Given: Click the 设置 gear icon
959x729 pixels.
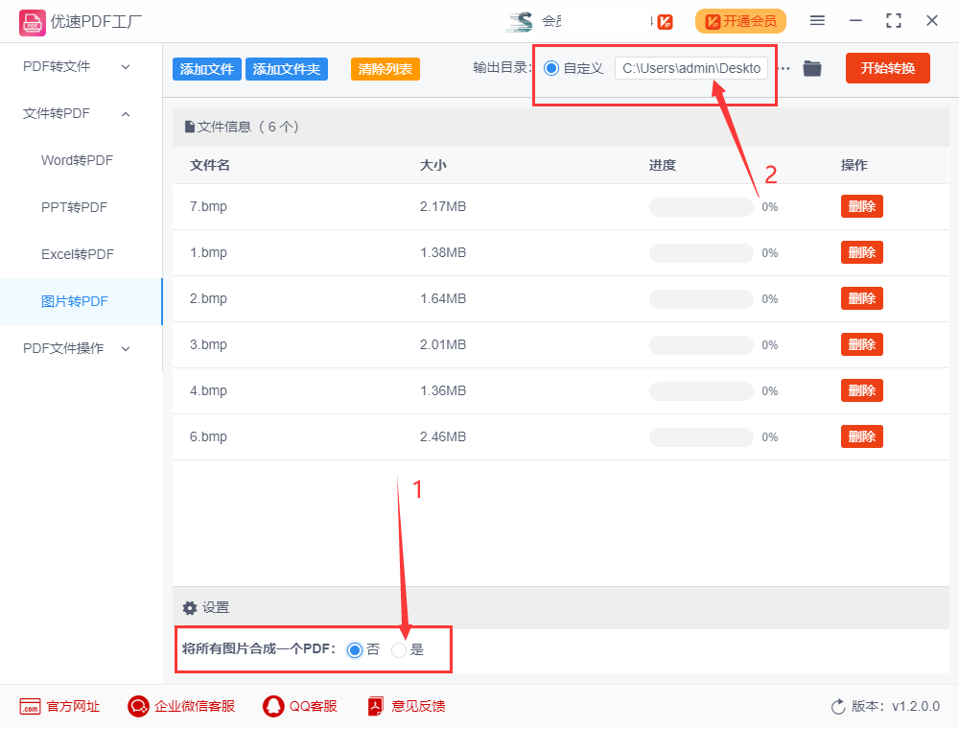Looking at the screenshot, I should pyautogui.click(x=189, y=607).
